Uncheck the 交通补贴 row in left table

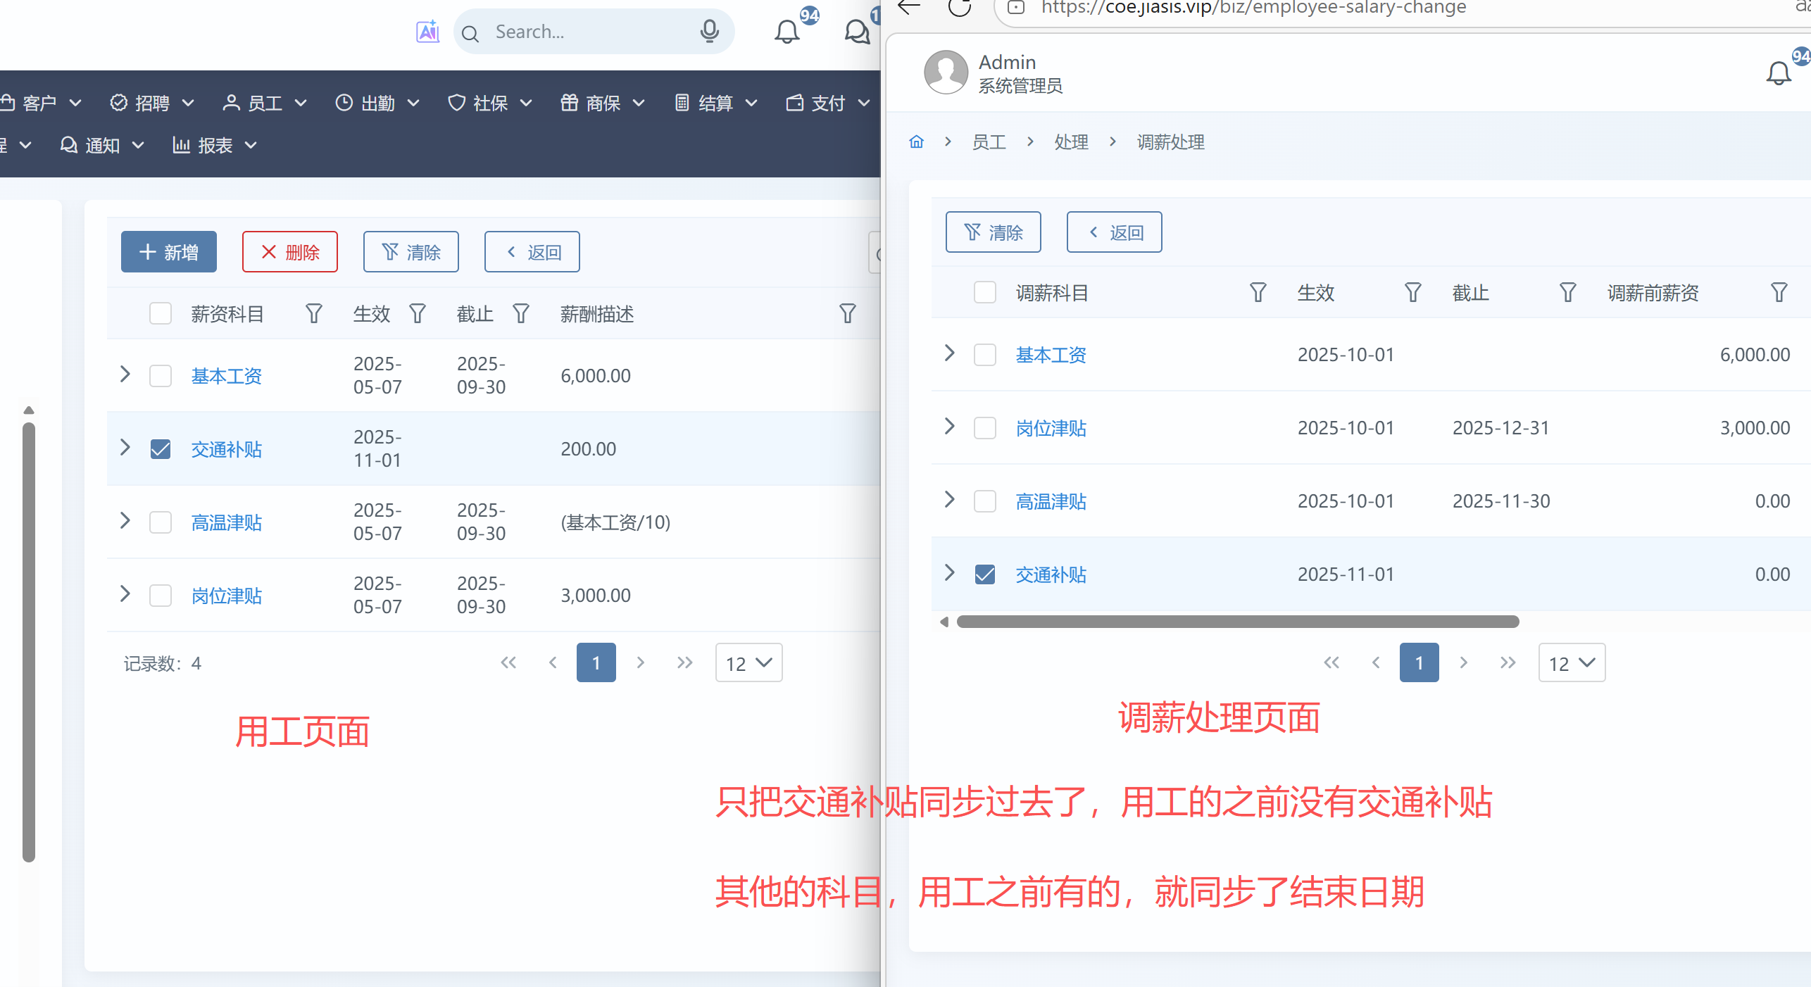pyautogui.click(x=161, y=448)
